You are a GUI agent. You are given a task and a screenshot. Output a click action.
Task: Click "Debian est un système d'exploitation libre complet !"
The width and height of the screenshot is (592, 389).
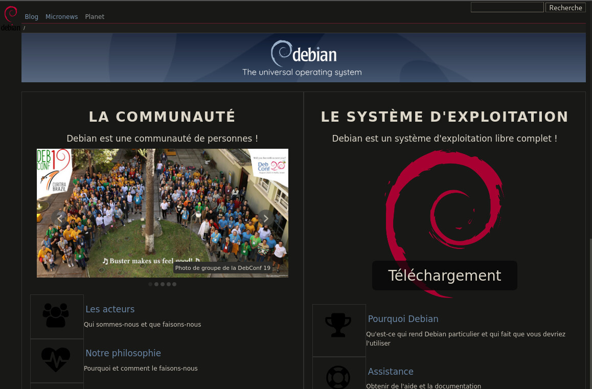coord(445,138)
